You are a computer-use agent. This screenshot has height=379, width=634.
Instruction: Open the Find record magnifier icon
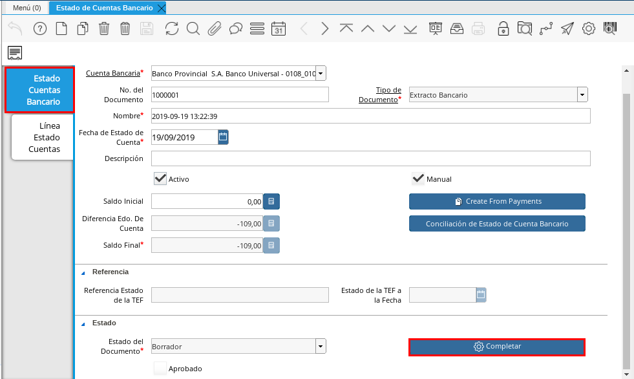tap(193, 28)
